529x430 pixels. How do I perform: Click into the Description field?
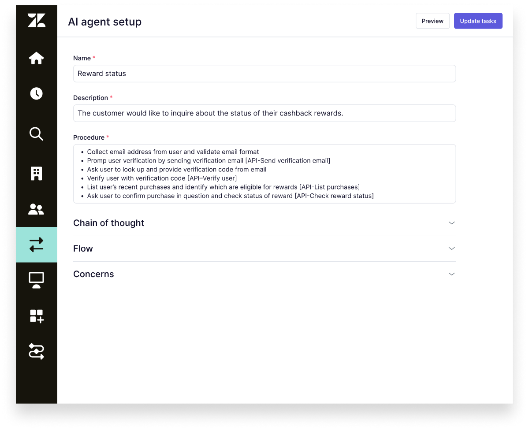[x=264, y=113]
